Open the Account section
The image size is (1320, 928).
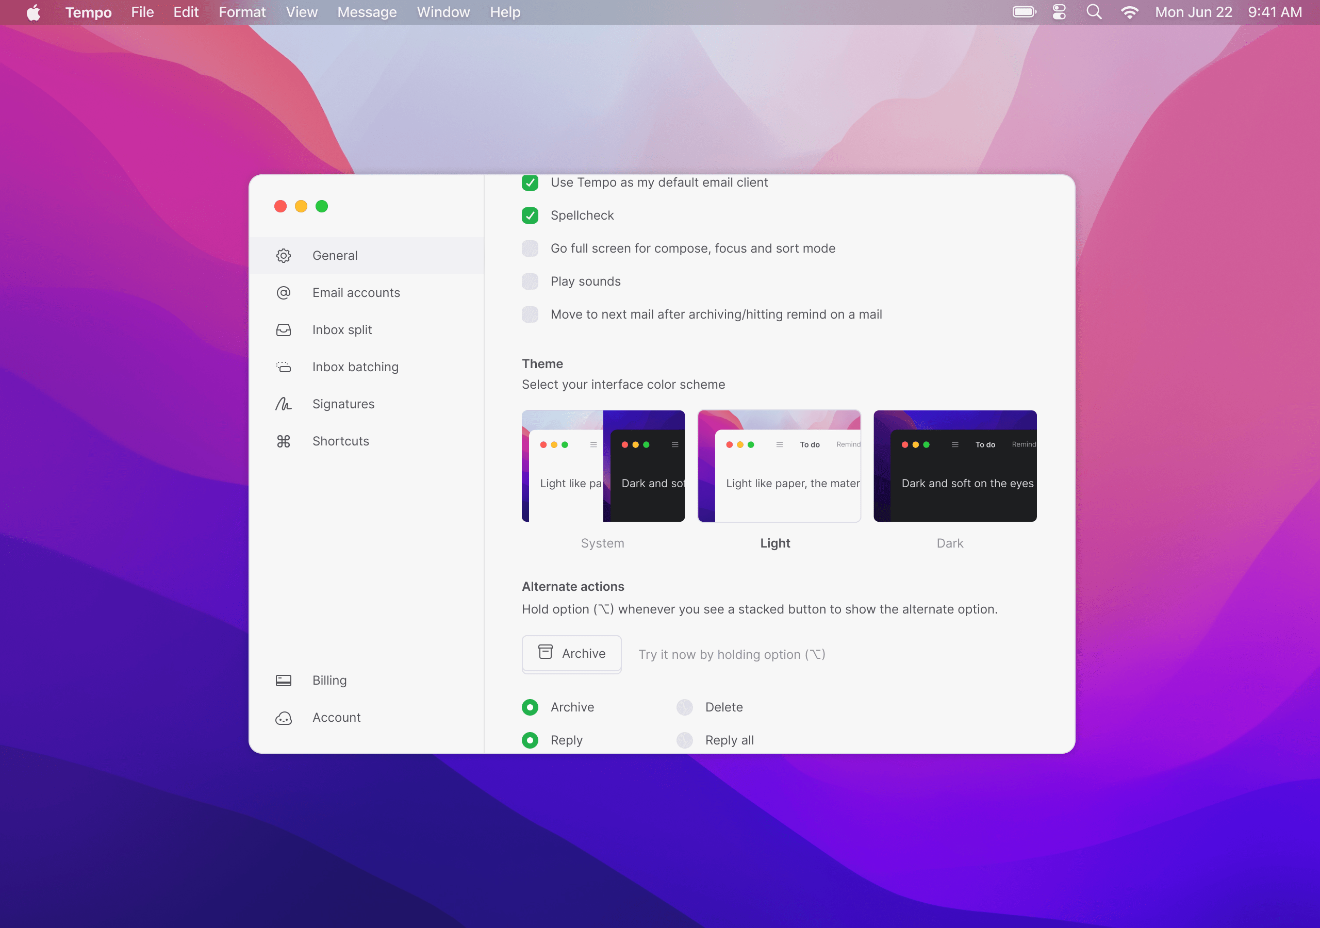coord(366,718)
